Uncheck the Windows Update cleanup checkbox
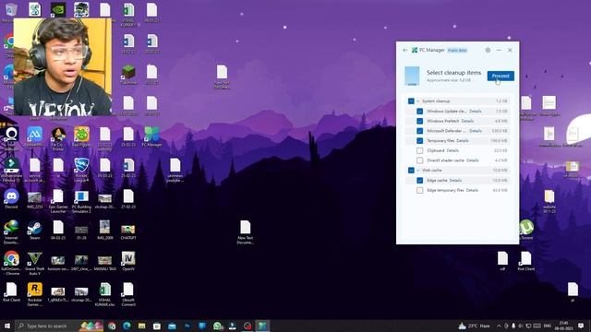The height and width of the screenshot is (332, 591). point(419,111)
